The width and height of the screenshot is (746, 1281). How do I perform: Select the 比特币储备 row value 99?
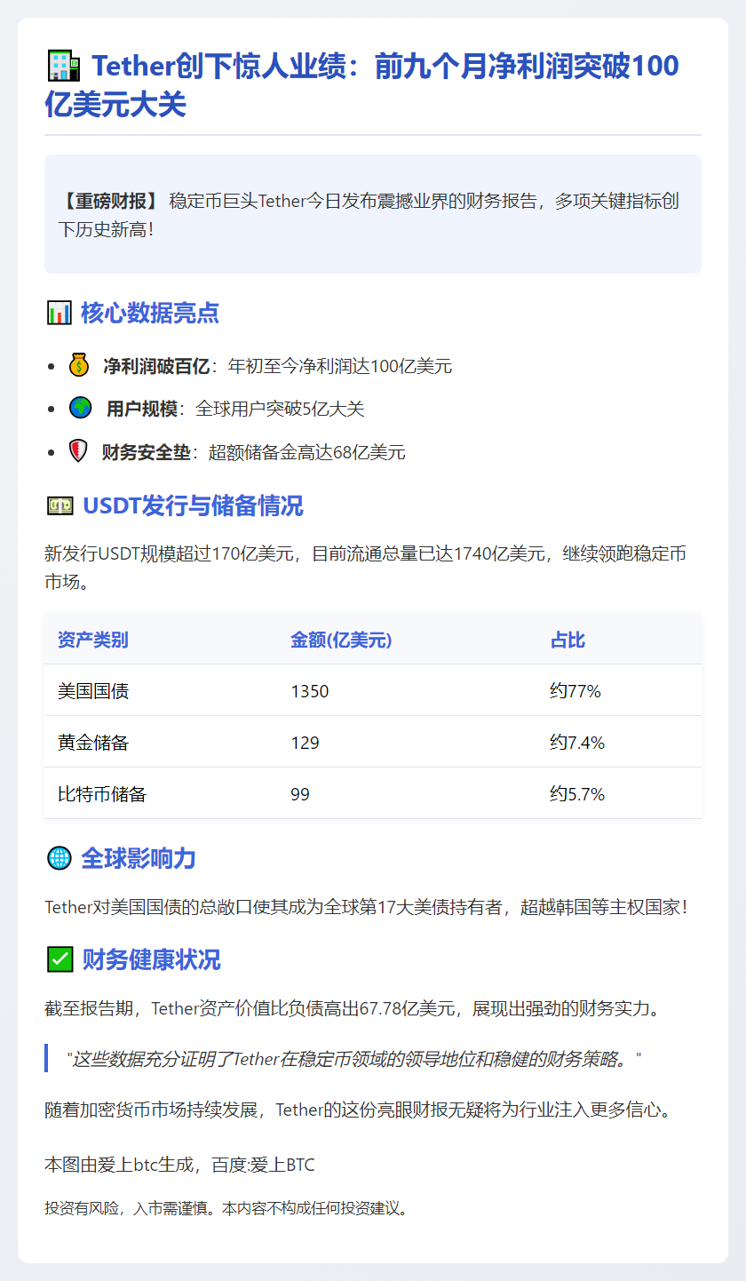coord(299,794)
